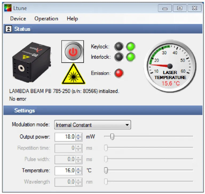Minimize the Ltune window

pyautogui.click(x=165, y=8)
